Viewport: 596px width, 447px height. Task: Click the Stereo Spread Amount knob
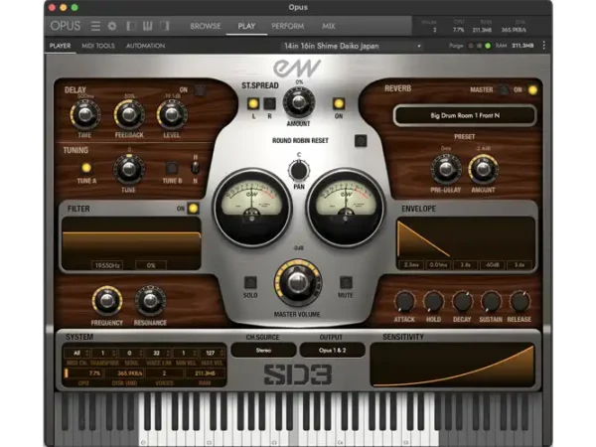(298, 102)
